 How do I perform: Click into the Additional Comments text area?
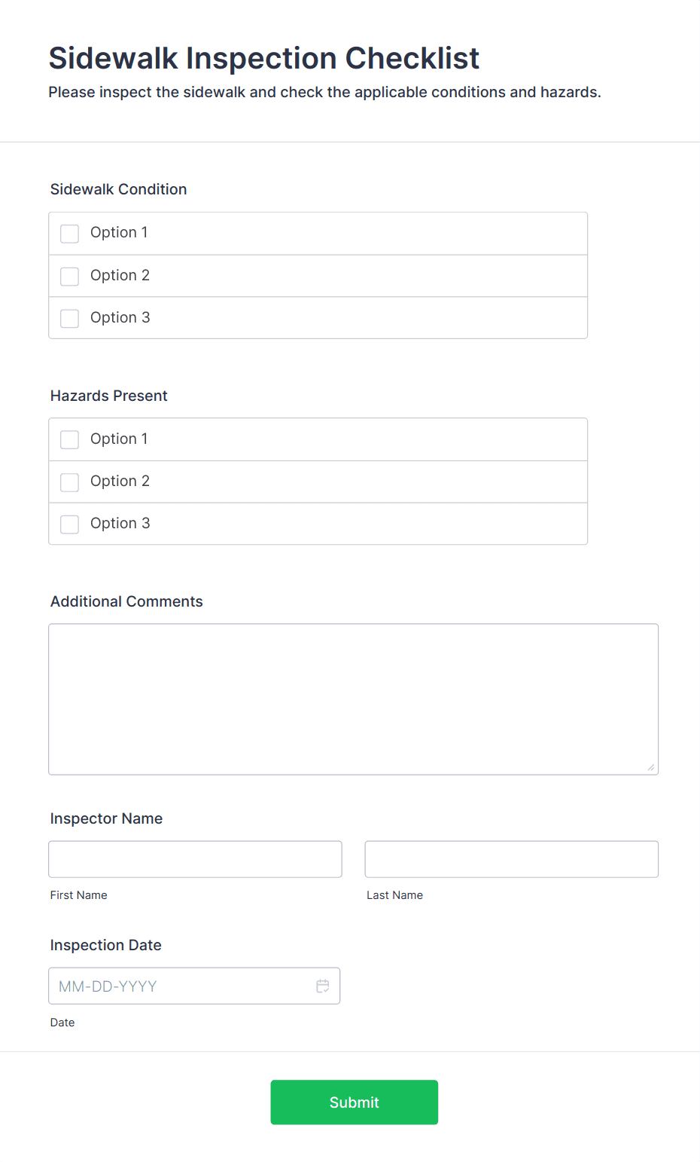353,699
